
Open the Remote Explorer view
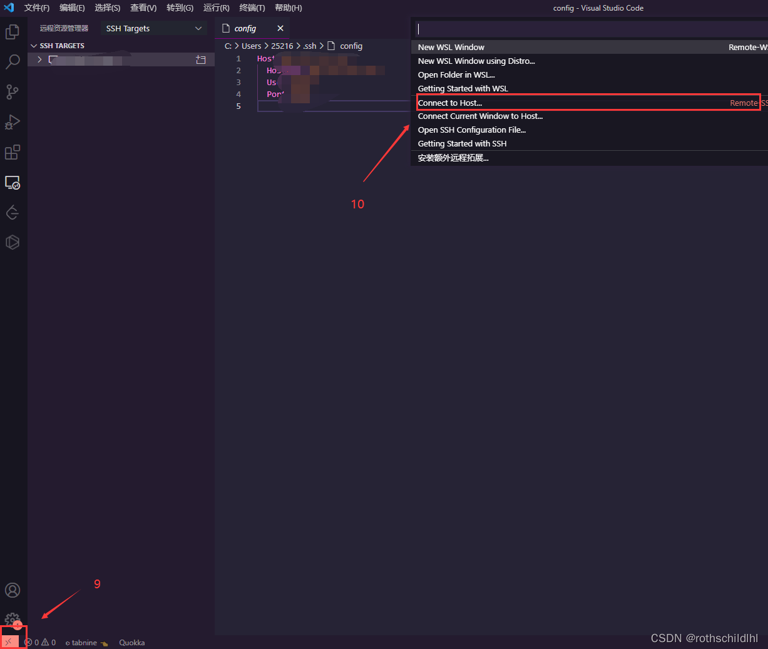pyautogui.click(x=13, y=182)
